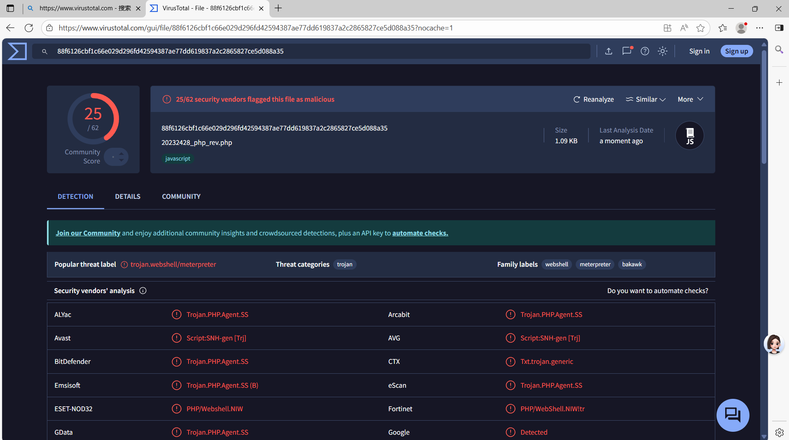789x440 pixels.
Task: Add this page to favorites star
Action: click(700, 28)
